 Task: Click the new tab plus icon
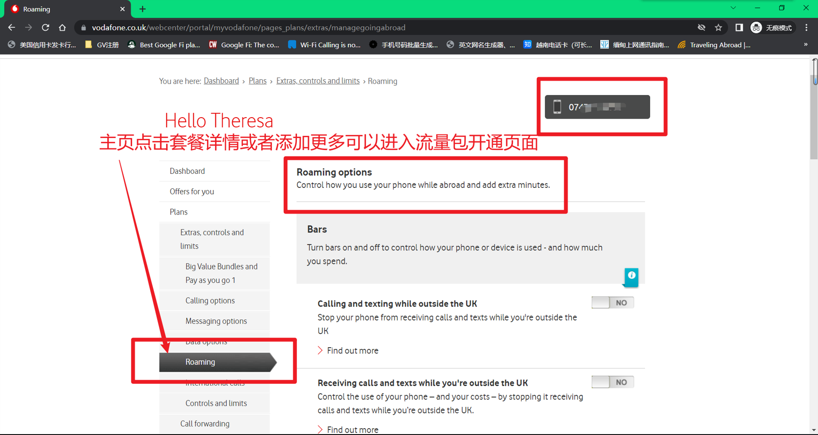[143, 9]
